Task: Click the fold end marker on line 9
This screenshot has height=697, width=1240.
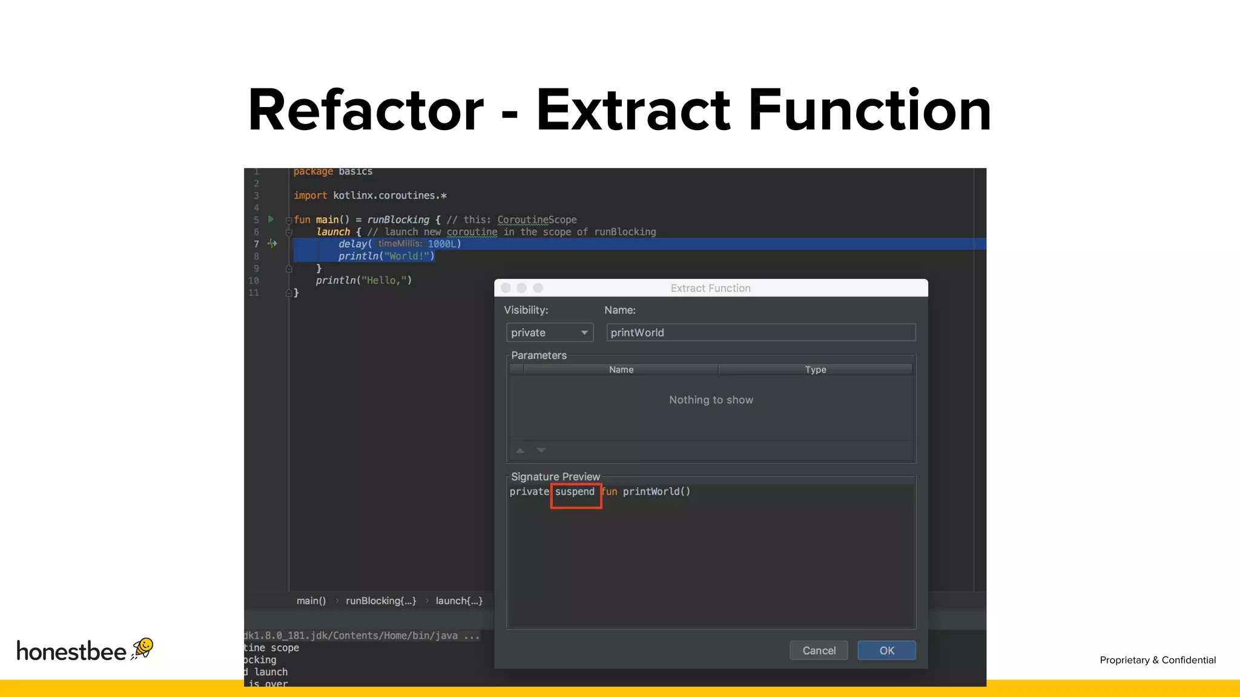Action: point(289,269)
